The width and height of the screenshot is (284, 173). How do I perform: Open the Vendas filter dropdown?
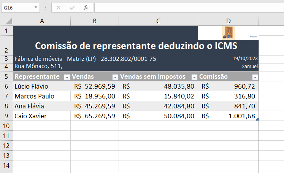point(115,77)
